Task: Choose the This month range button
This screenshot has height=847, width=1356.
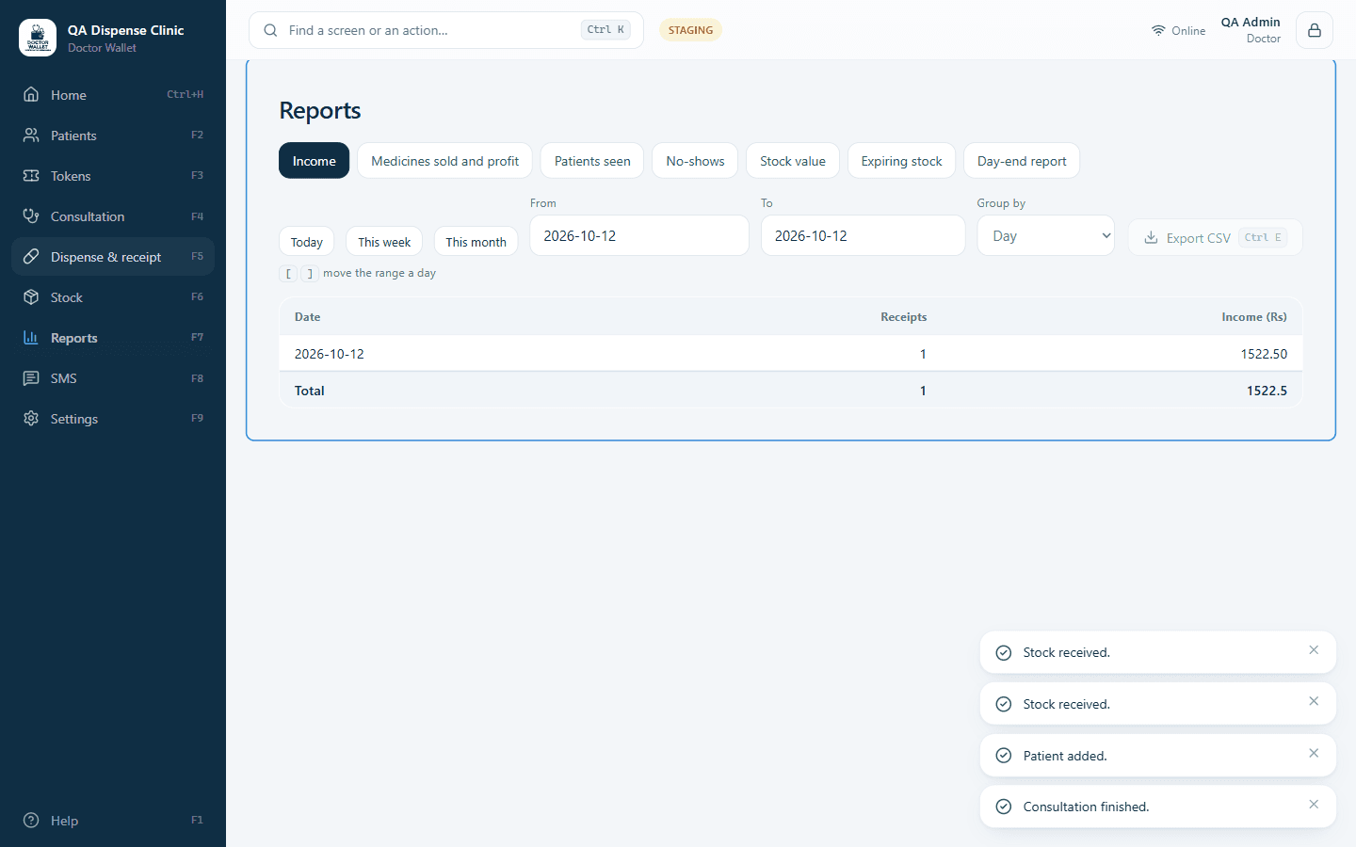Action: click(x=476, y=242)
